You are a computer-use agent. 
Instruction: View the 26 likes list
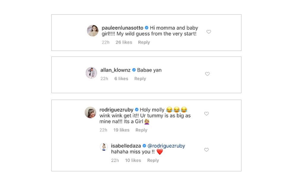pos(124,42)
